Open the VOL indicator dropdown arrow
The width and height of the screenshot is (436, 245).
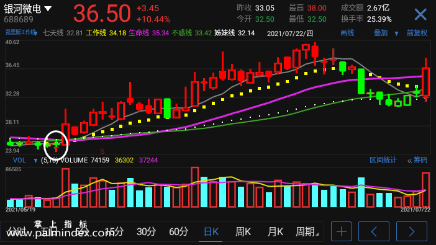click(35, 161)
